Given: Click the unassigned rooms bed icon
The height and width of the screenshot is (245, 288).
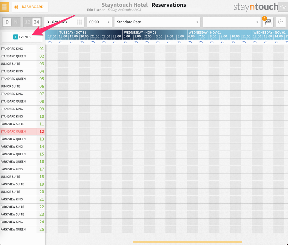Looking at the screenshot, I should click(x=268, y=22).
